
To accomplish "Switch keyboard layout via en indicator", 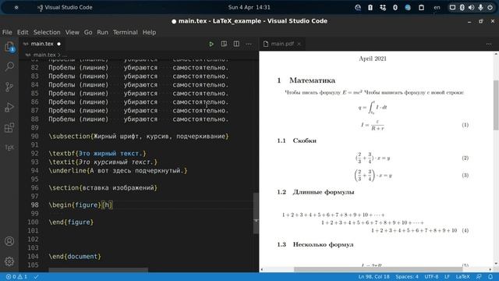I will pos(437,7).
